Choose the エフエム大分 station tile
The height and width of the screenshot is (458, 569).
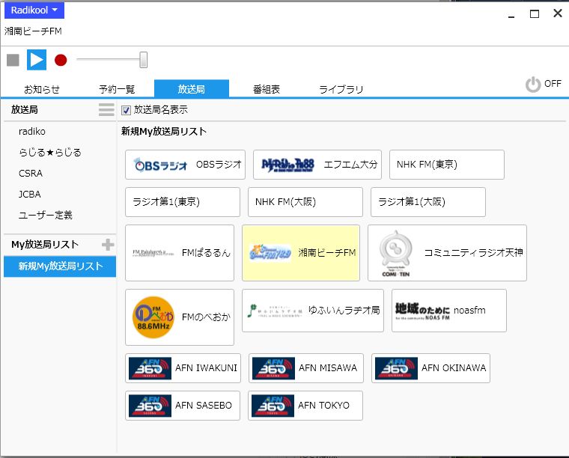click(x=317, y=165)
